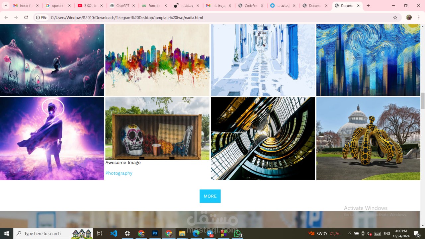
Task: Open the curved glass building image
Action: point(263,139)
